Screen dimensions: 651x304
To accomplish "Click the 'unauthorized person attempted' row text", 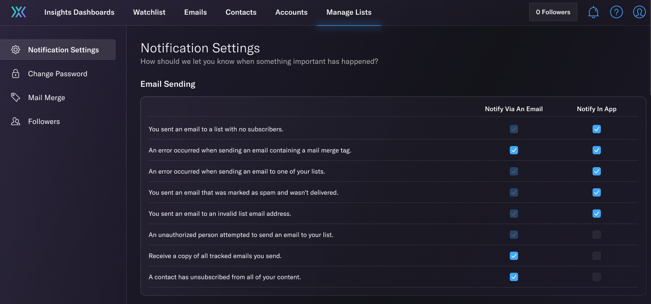I will click(241, 235).
